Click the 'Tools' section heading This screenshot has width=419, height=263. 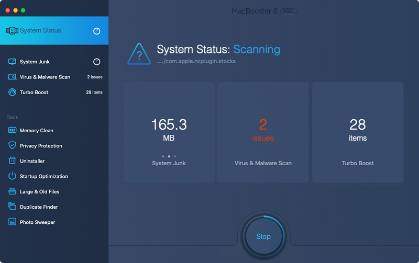tap(12, 117)
